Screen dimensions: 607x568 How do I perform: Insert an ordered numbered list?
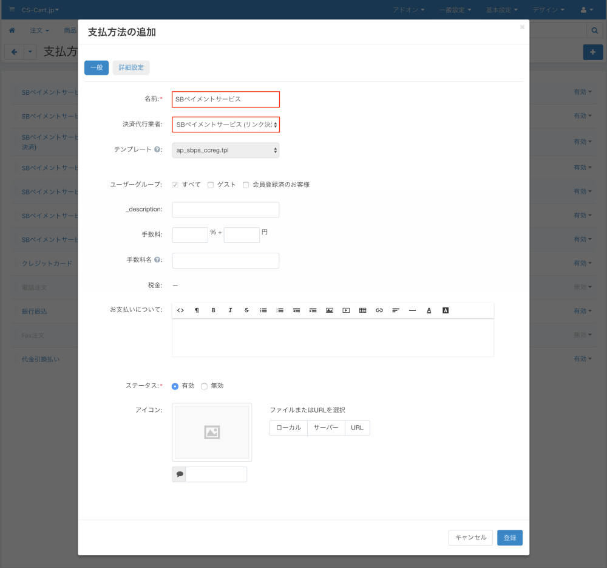point(280,310)
